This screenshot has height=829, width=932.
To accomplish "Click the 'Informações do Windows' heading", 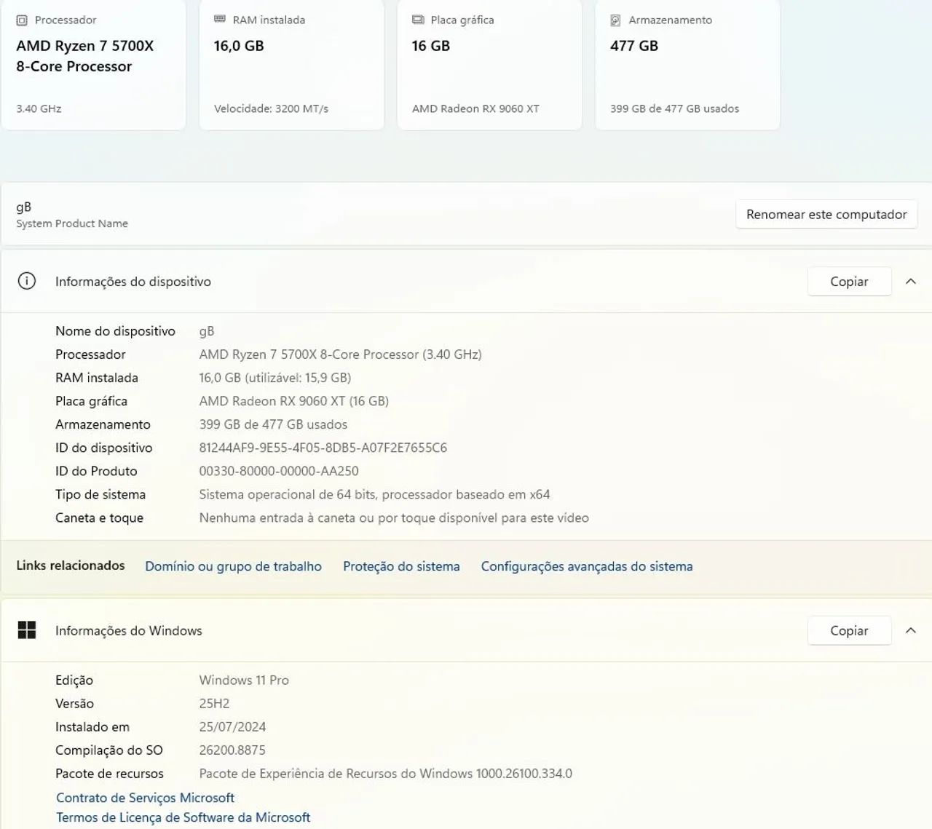I will coord(129,631).
